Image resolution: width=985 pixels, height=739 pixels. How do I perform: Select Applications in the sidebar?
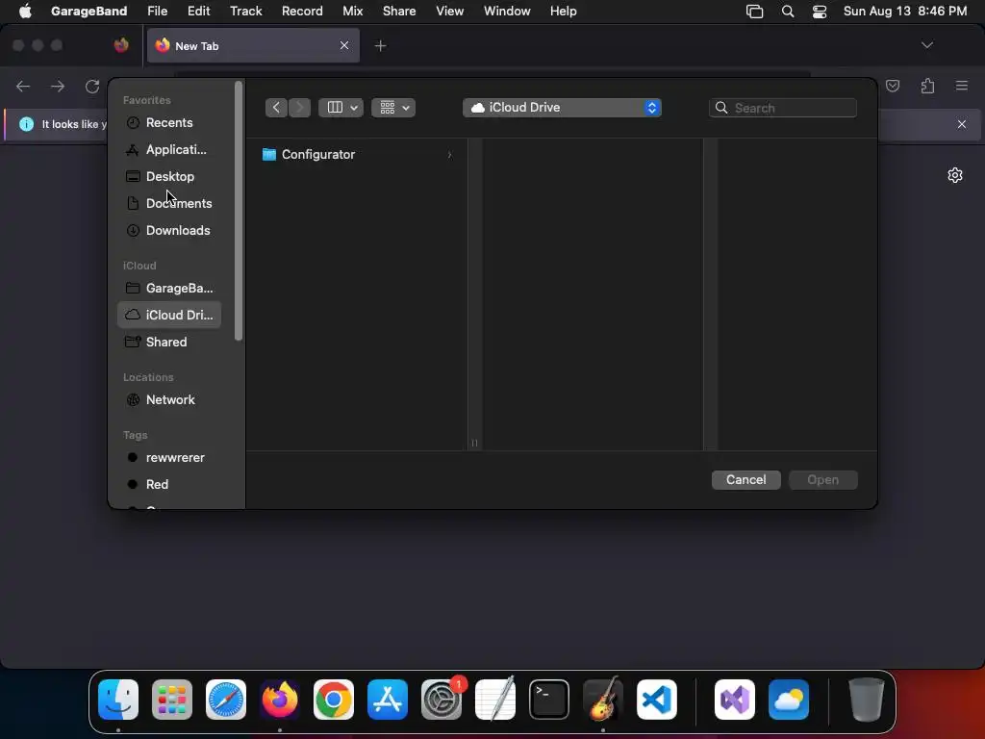pos(169,149)
